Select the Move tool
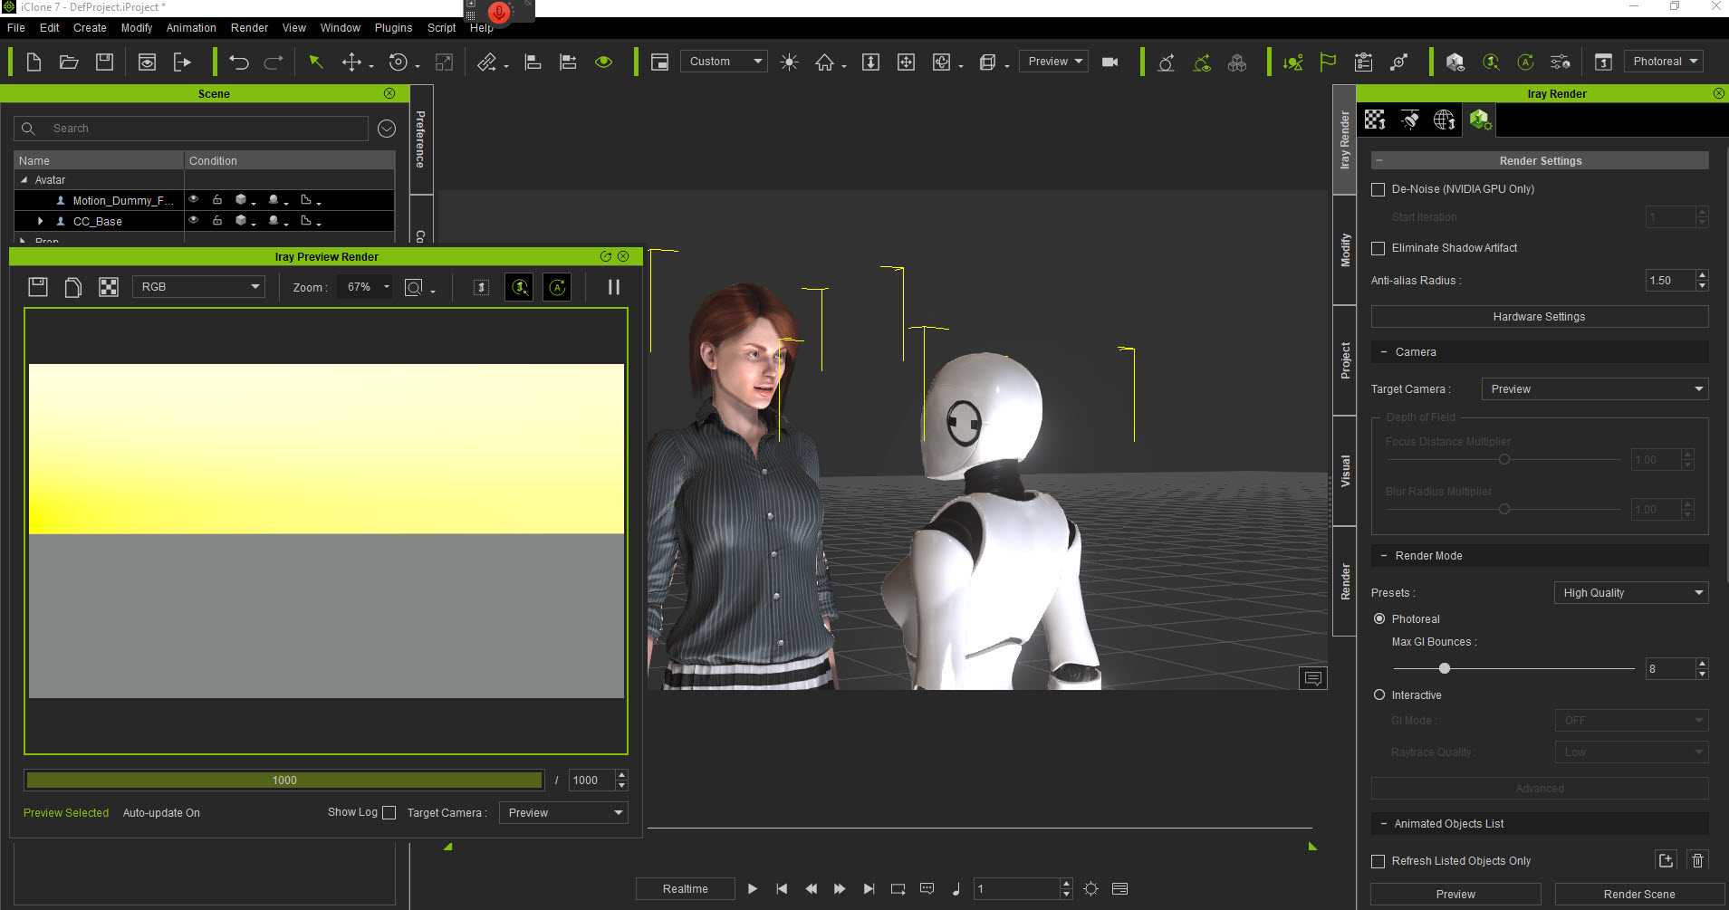This screenshot has height=910, width=1729. coord(351,62)
